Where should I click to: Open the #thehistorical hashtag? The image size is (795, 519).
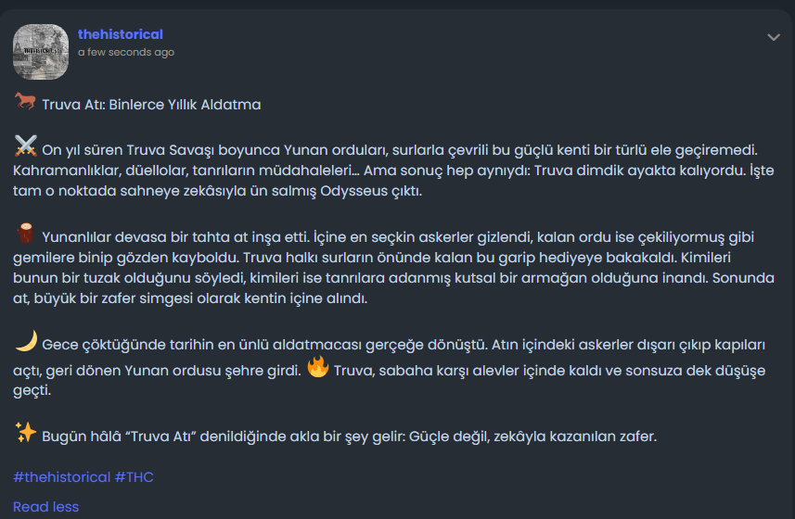pos(61,477)
